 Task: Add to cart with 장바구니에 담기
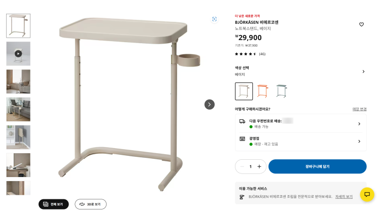[x=317, y=166]
